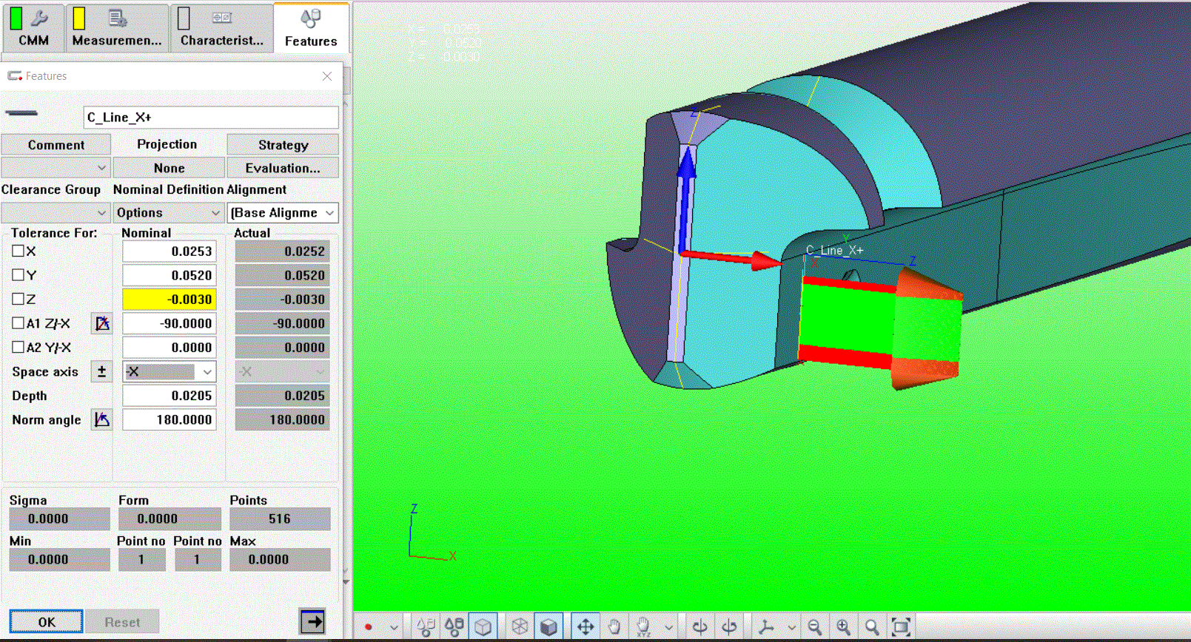The height and width of the screenshot is (642, 1191).
Task: Click the zoom out magnifier icon
Action: tap(814, 627)
